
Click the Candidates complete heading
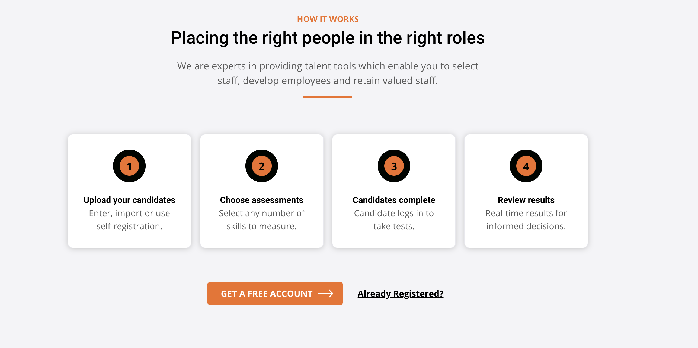click(394, 200)
